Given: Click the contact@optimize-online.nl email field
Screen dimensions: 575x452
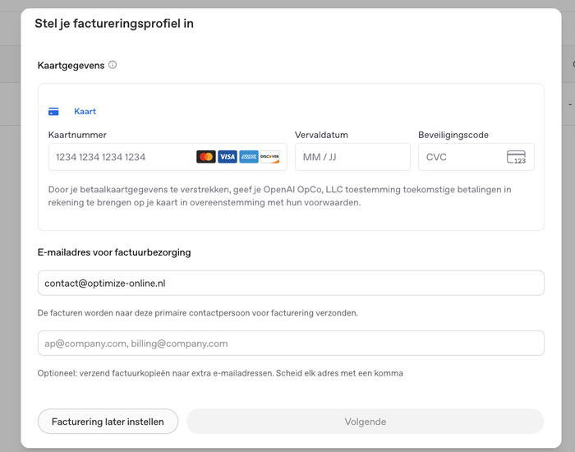Looking at the screenshot, I should click(291, 283).
